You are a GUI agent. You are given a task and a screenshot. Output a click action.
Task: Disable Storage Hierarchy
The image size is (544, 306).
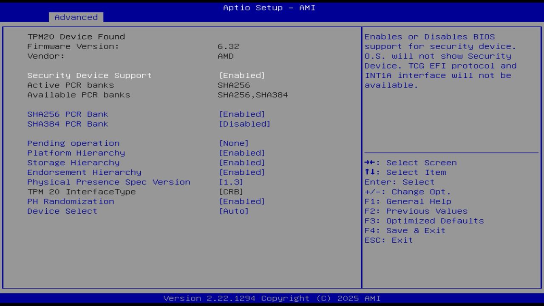73,162
